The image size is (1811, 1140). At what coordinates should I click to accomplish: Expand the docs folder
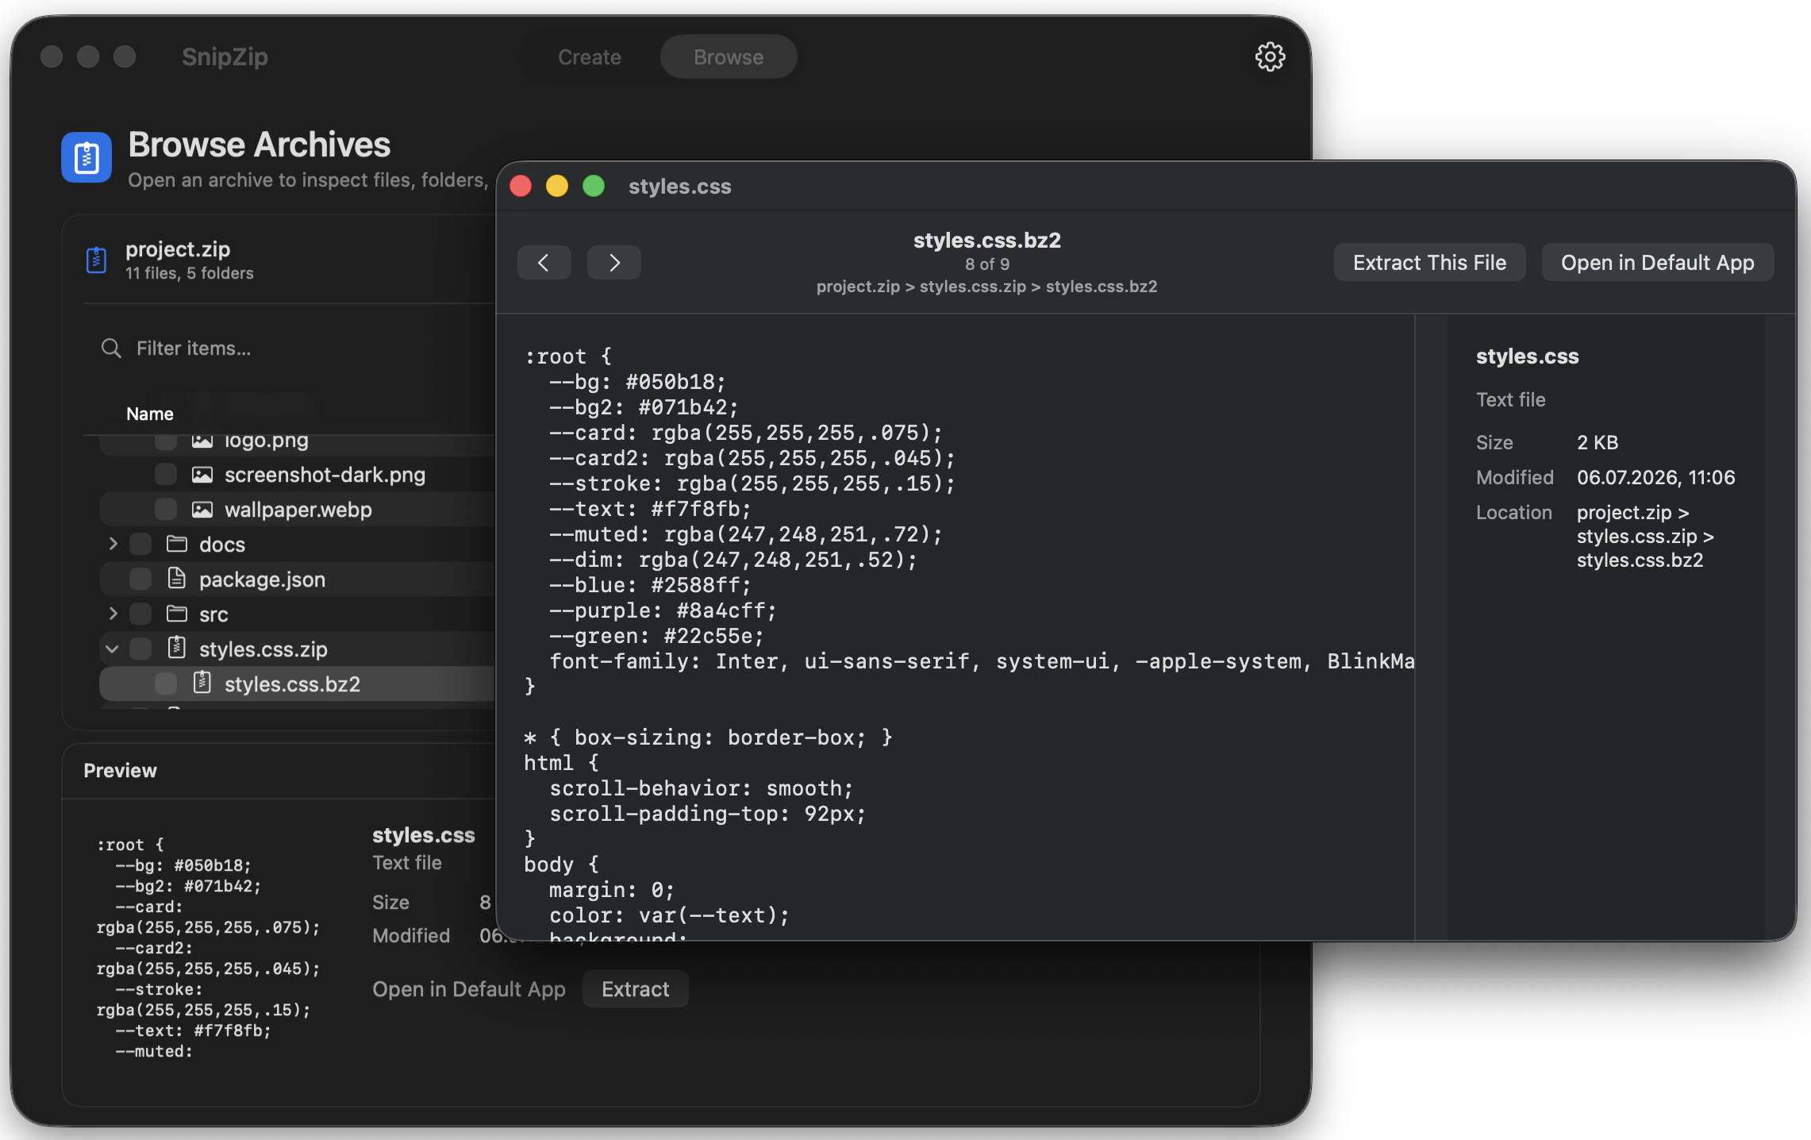(x=113, y=544)
